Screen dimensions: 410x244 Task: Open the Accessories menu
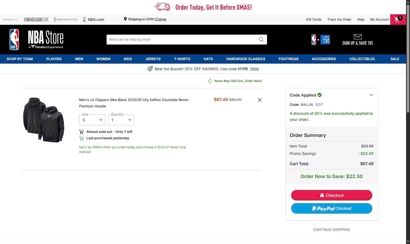pyautogui.click(x=324, y=59)
